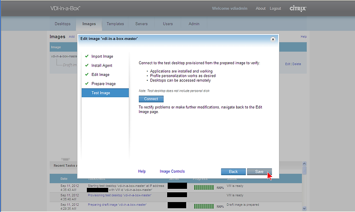
Task: Select the Test Image step
Action: (105, 93)
